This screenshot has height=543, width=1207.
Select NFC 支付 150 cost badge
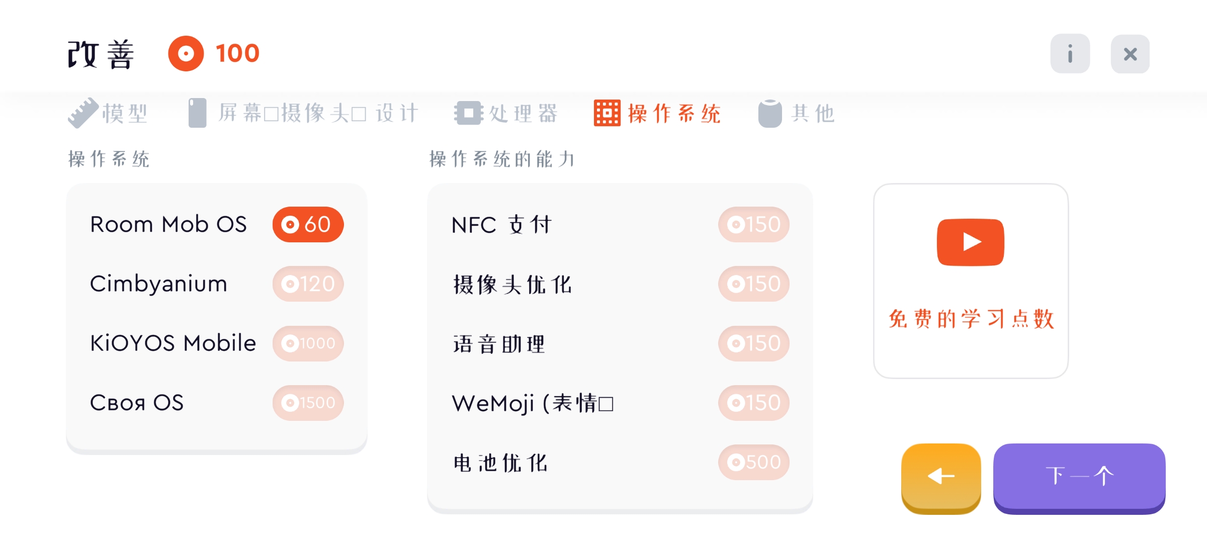click(x=753, y=224)
